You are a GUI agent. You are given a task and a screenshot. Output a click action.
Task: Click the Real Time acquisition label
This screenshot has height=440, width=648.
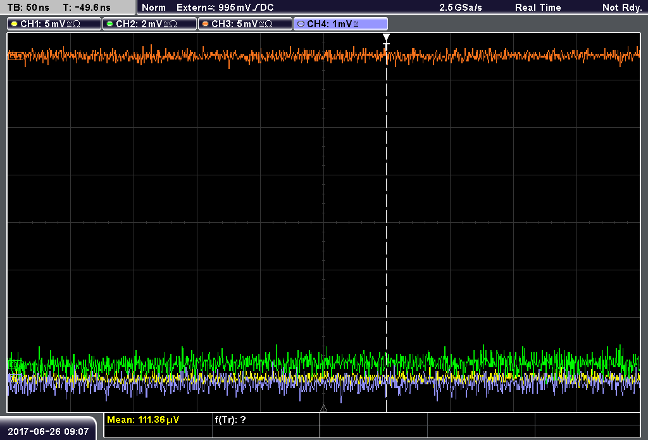tap(538, 8)
